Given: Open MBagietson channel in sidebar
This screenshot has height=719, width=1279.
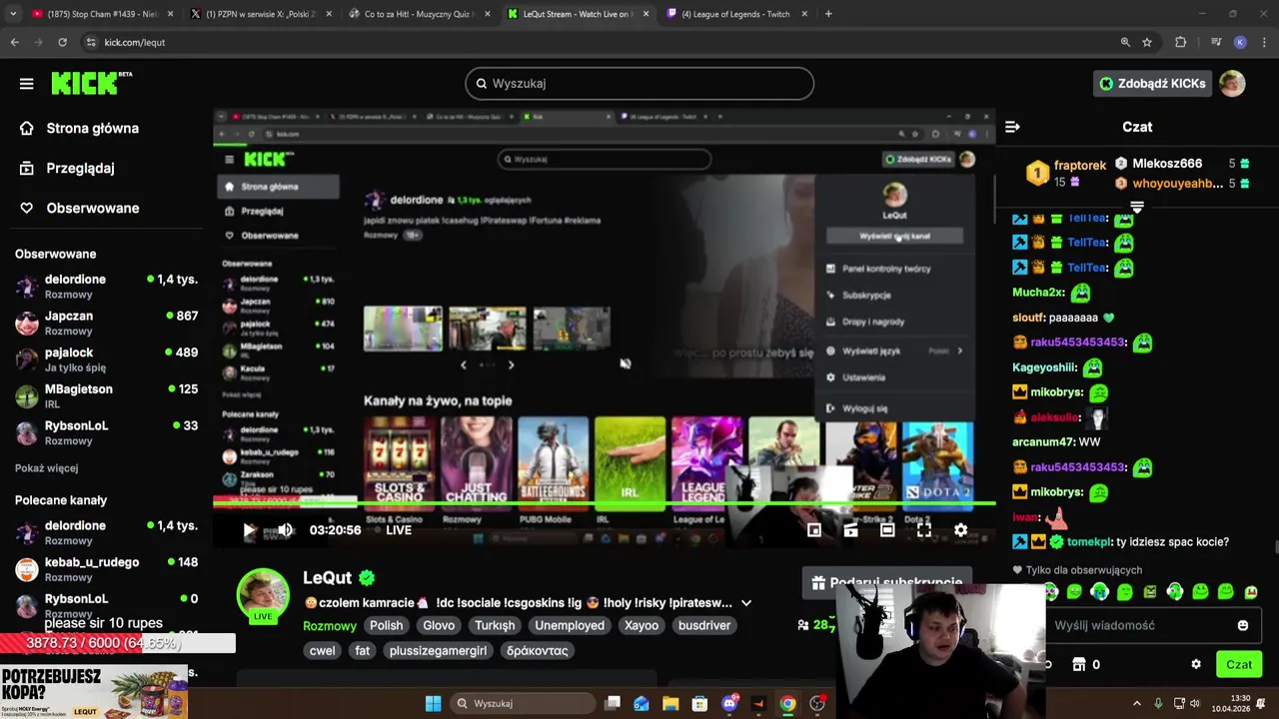Looking at the screenshot, I should point(106,396).
